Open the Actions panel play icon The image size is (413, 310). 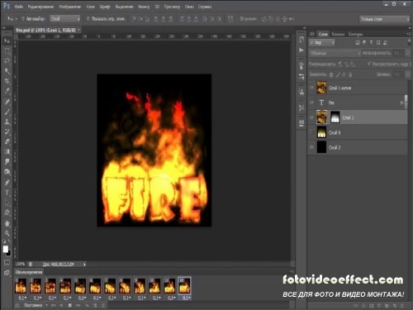click(301, 50)
